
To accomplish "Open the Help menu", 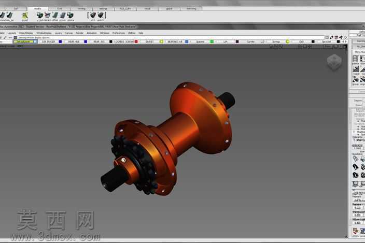I will pos(141,33).
